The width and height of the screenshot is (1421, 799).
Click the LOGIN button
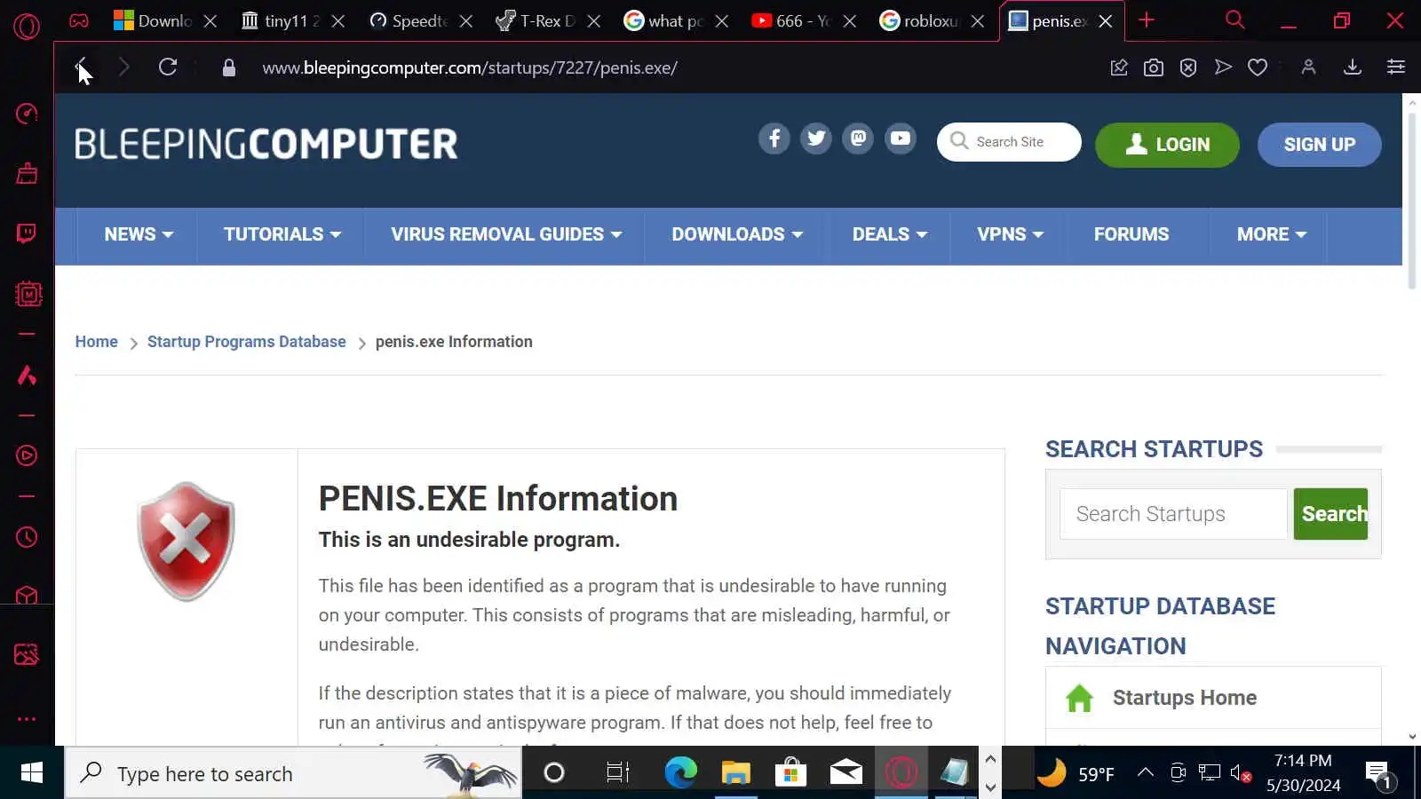tap(1167, 145)
